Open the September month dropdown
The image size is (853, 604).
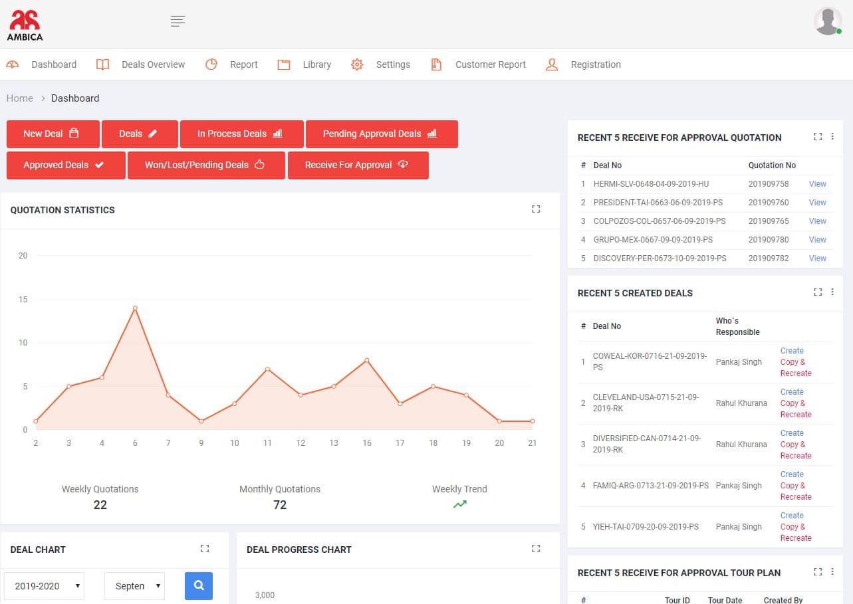click(134, 586)
